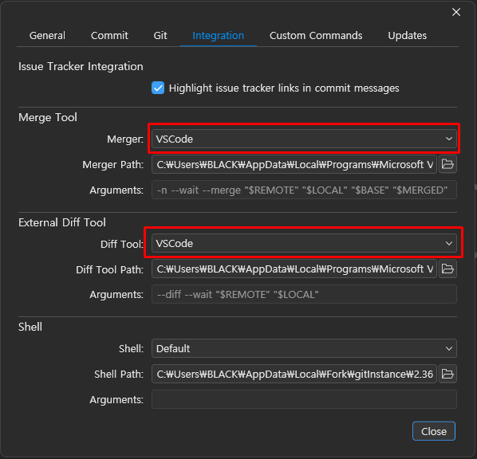Browse for the Diff Tool Path folder

pos(447,269)
